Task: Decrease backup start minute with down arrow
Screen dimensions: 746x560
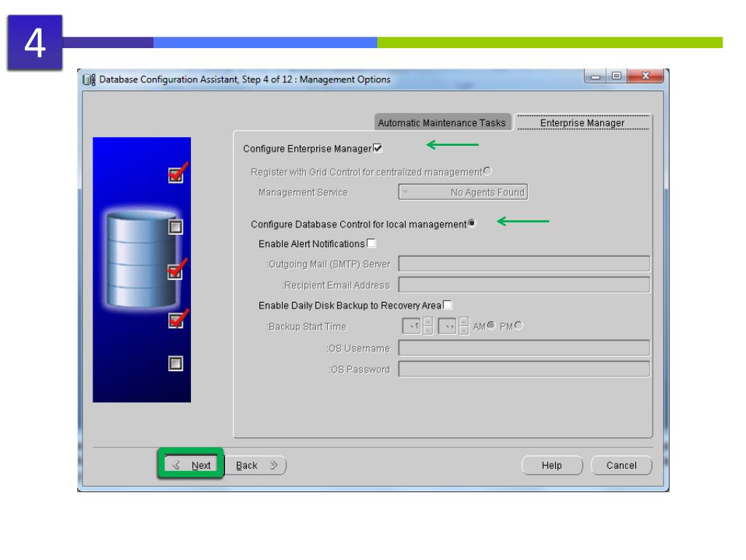Action: click(x=463, y=330)
